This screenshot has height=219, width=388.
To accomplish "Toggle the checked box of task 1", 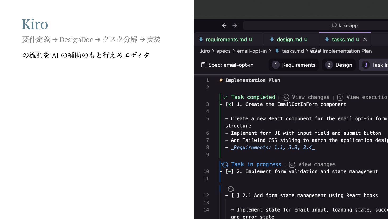I will click(229, 104).
